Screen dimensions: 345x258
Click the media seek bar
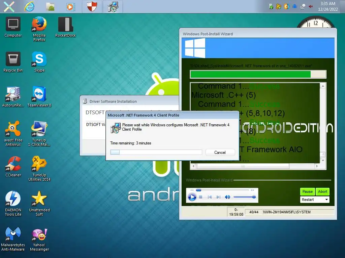pyautogui.click(x=222, y=190)
